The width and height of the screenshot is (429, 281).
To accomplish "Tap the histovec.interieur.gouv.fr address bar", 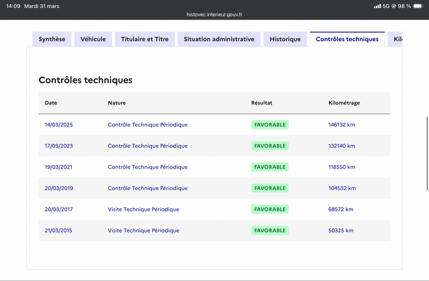I will pos(214,14).
